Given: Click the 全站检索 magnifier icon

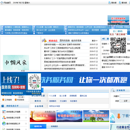Looking at the screenshot, I should (x=113, y=90).
